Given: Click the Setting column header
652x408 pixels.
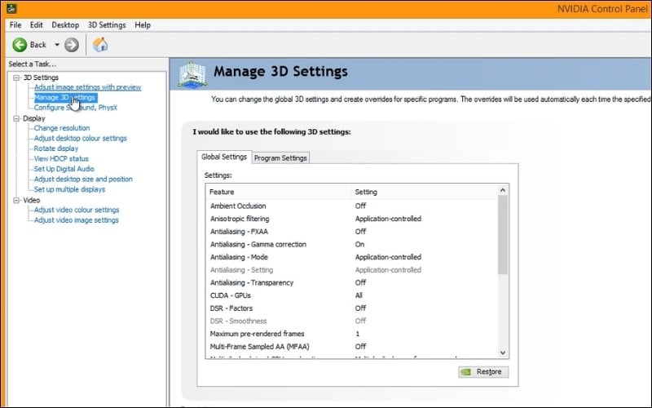Looking at the screenshot, I should click(424, 192).
